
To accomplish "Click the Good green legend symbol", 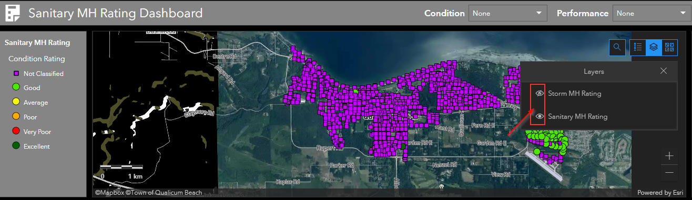I will tap(16, 87).
